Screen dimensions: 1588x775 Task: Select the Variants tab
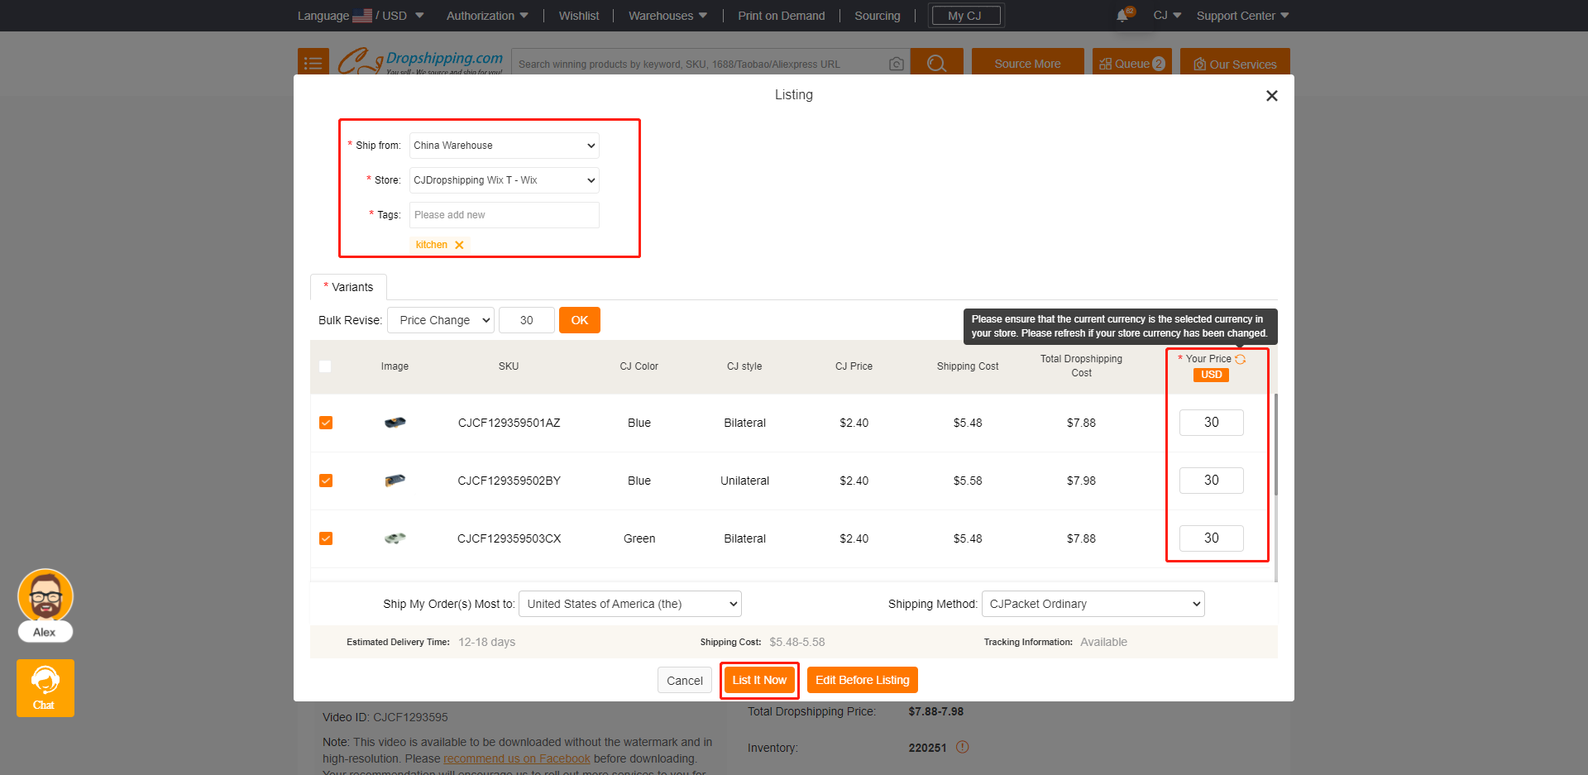coord(348,287)
